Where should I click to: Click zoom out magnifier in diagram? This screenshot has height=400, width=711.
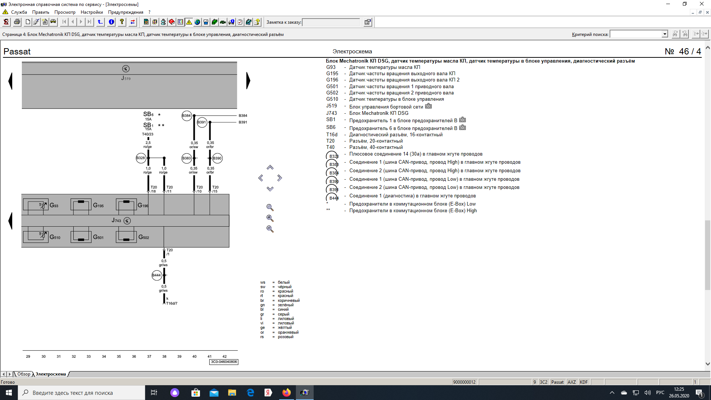(270, 229)
